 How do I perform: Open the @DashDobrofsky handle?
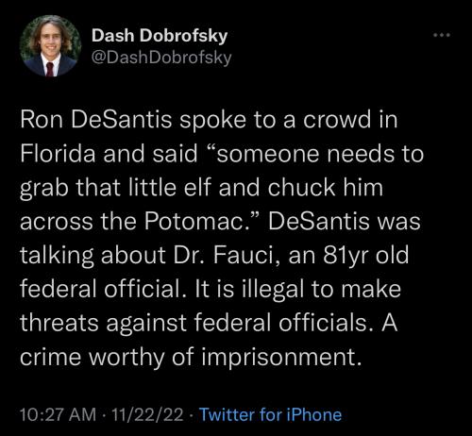[x=161, y=58]
